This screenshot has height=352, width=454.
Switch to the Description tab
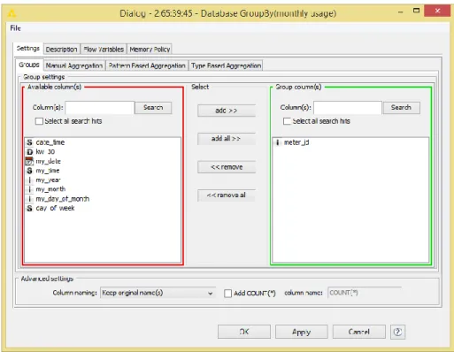[61, 50]
